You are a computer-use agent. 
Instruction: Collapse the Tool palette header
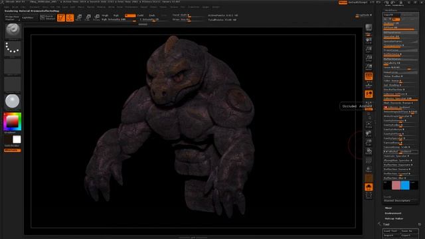(x=386, y=224)
